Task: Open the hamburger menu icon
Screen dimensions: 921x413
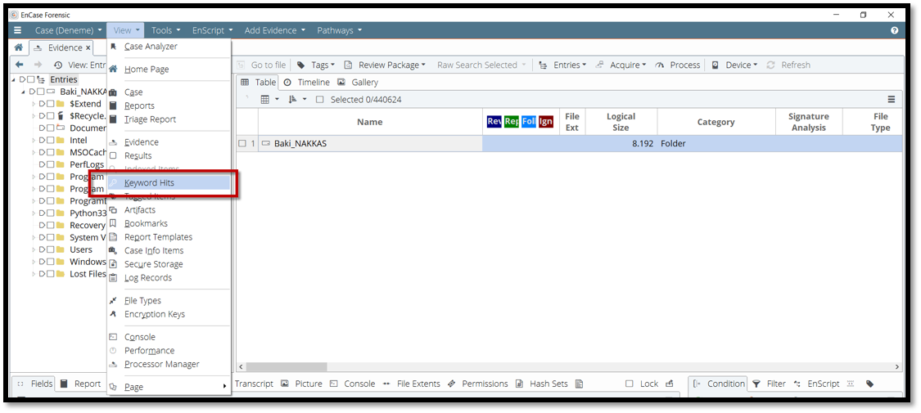Action: click(x=17, y=30)
